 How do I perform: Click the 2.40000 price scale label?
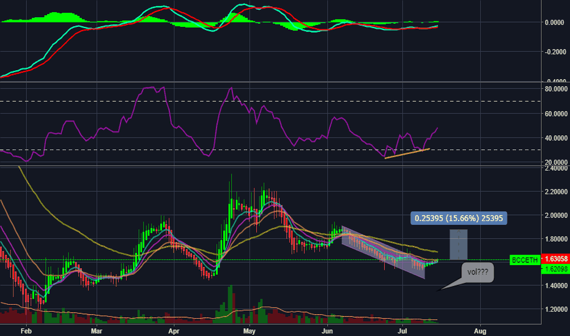(x=556, y=169)
